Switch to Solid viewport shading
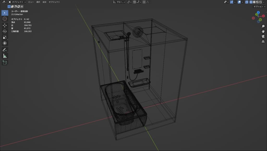 254,2
